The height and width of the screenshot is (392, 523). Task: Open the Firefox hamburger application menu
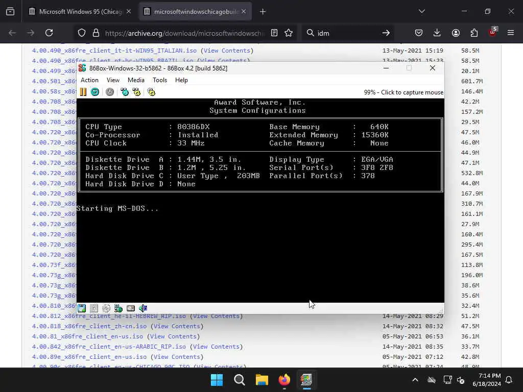[511, 33]
